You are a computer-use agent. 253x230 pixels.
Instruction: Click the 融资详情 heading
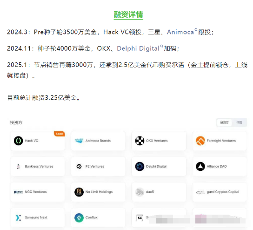tap(128, 14)
